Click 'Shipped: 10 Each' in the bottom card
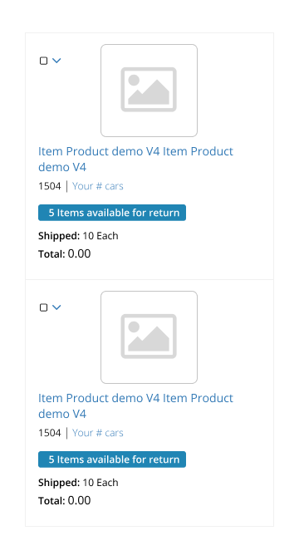 click(x=78, y=483)
